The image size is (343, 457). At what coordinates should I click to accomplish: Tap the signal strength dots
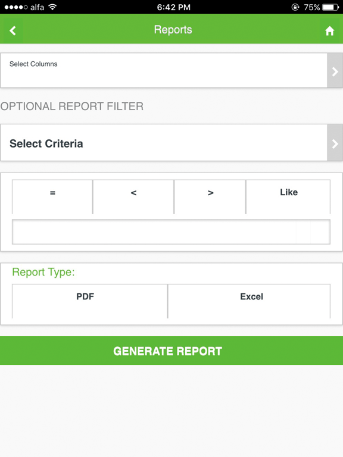click(x=16, y=7)
